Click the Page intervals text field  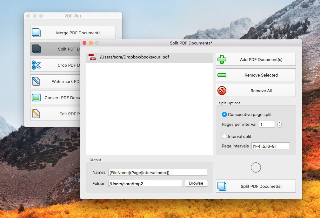pyautogui.click(x=270, y=146)
